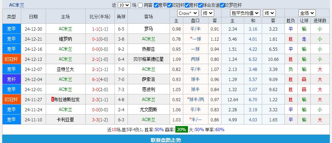The image size is (332, 143).
Task: Open the 终 dropdown beside Crow*
Action: (x=208, y=13)
